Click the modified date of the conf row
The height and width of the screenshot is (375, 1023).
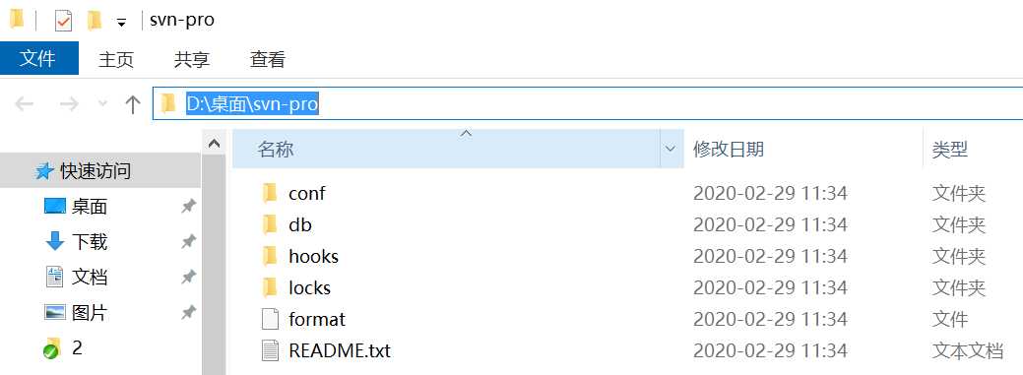(x=770, y=193)
